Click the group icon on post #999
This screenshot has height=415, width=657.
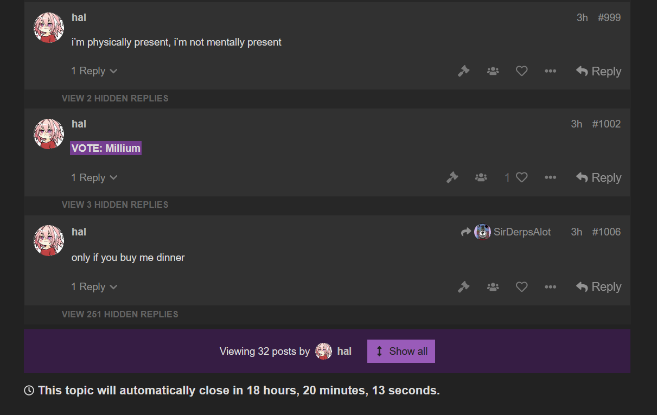tap(493, 71)
